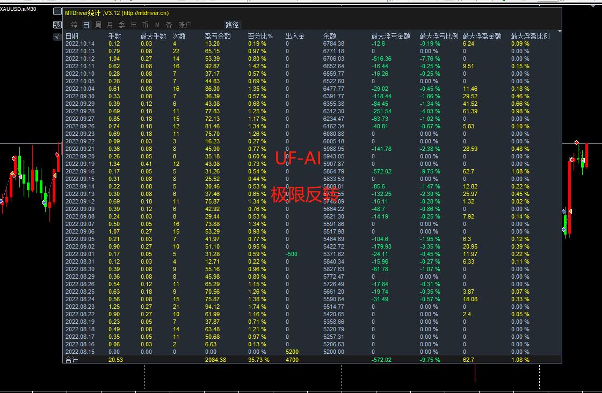Viewport: 602px width, 393px height.
Task: Click the 盈亏金额 column header
Action: (217, 36)
